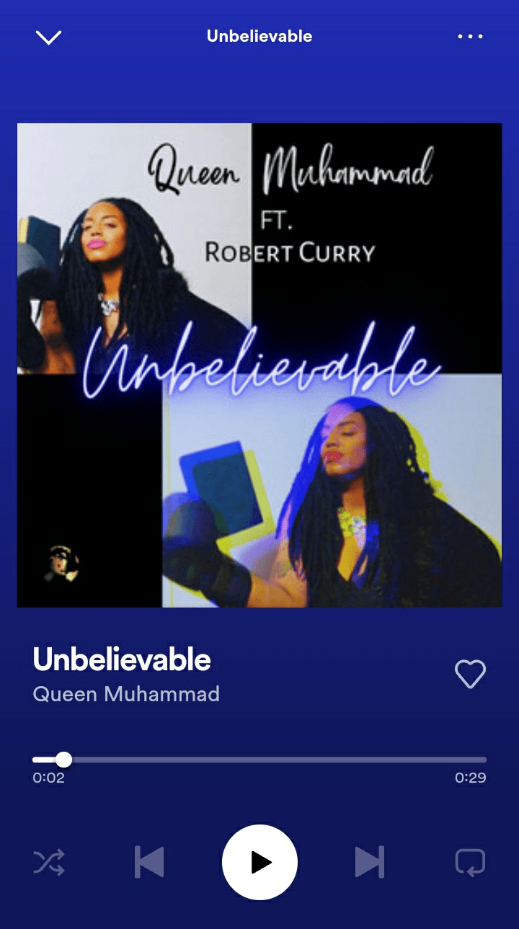
Task: Click the Unbelievable header title at top
Action: tap(259, 36)
